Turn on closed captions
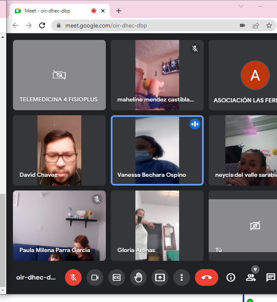Screen dimensions: 277x302 pos(117,277)
